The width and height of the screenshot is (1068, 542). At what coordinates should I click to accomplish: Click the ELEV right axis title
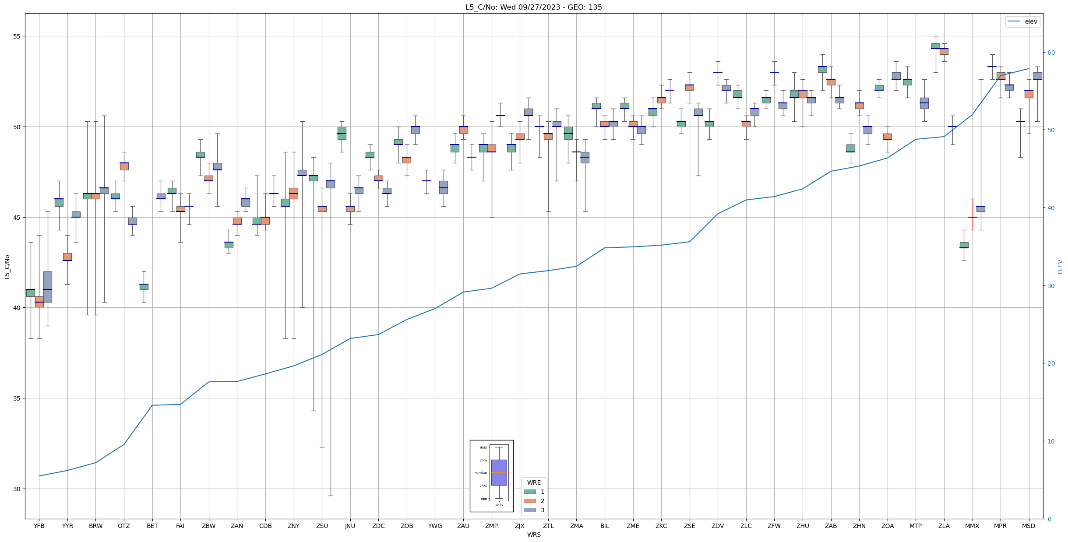1060,266
